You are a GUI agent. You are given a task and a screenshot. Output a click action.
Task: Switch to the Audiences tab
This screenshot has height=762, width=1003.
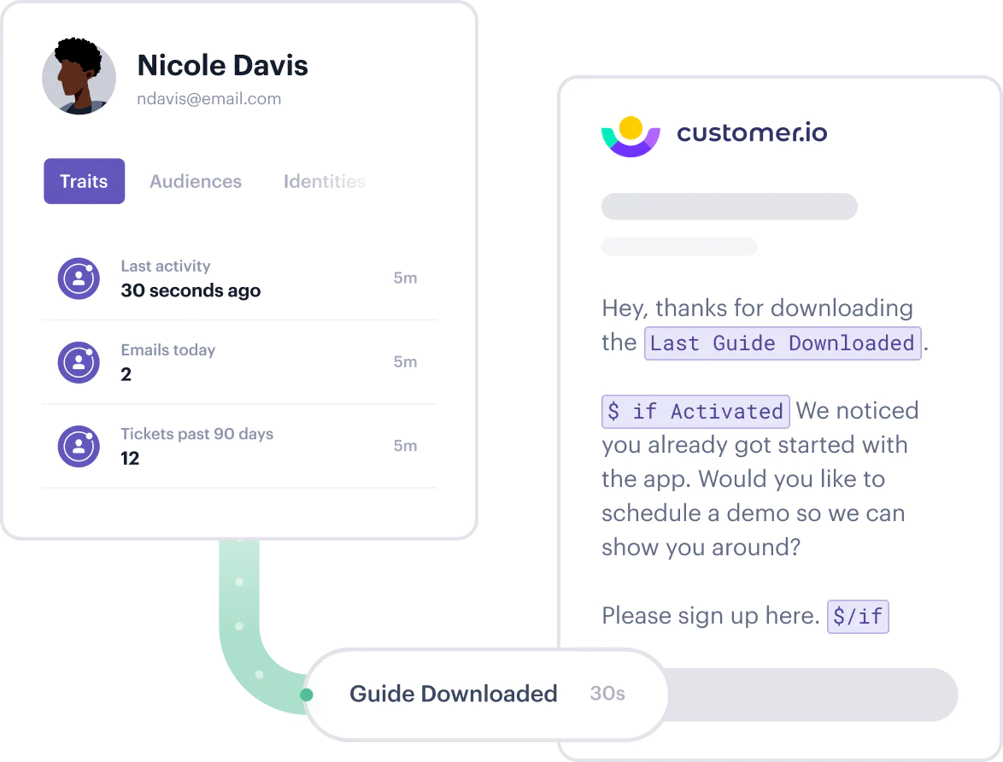coord(196,181)
